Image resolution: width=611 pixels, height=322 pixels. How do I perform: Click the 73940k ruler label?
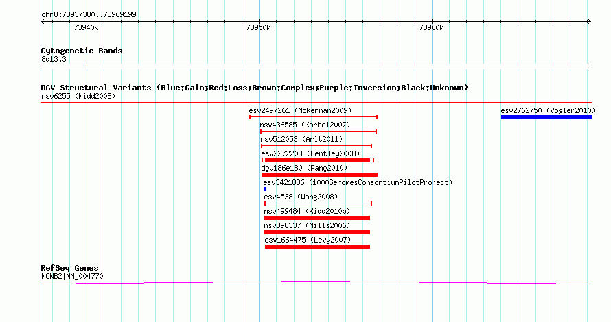coord(86,27)
